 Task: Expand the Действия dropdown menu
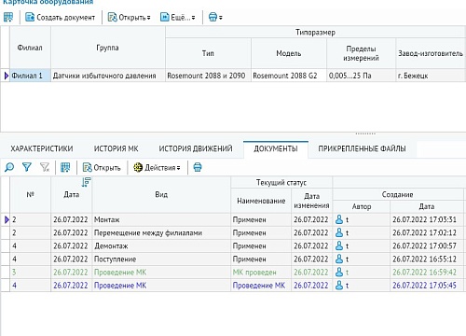pos(157,167)
